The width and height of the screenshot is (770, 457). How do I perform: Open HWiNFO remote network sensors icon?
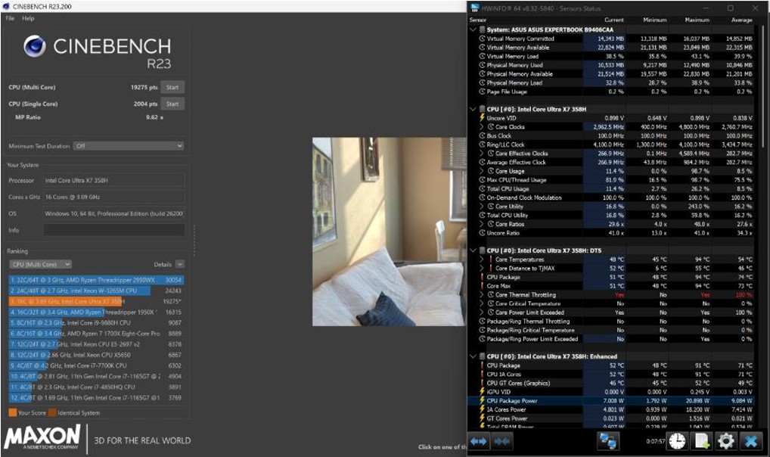608,441
